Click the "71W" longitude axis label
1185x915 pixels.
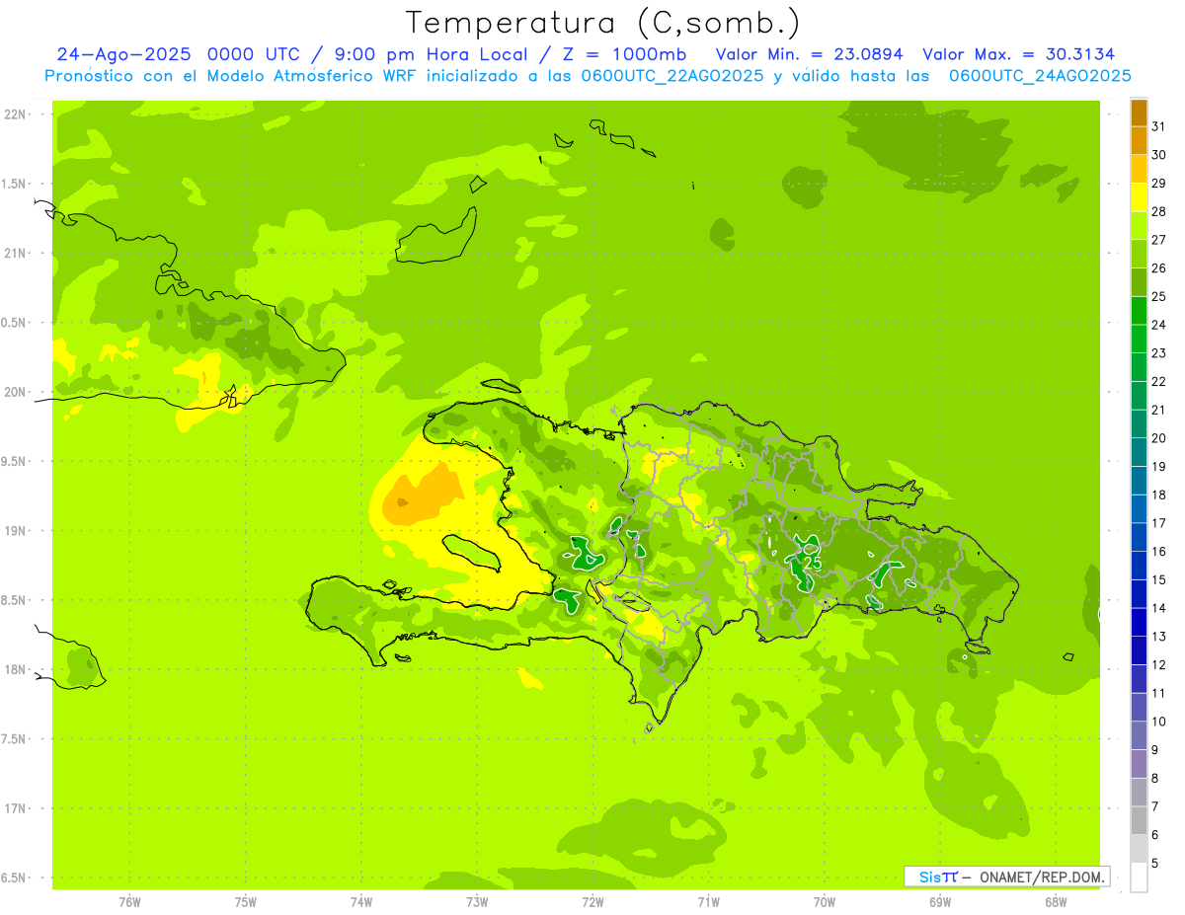point(708,902)
